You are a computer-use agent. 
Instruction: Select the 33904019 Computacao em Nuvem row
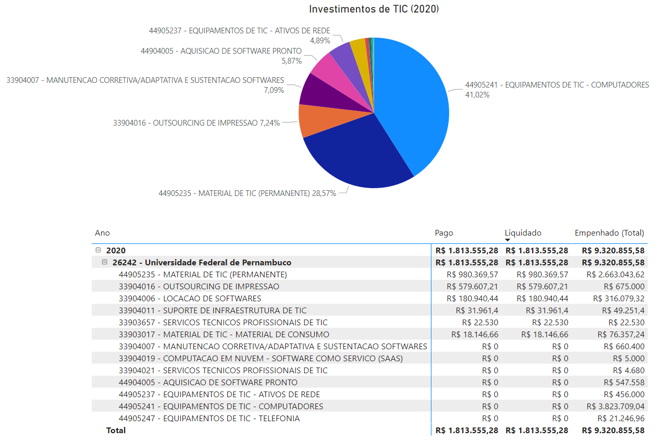tap(261, 359)
